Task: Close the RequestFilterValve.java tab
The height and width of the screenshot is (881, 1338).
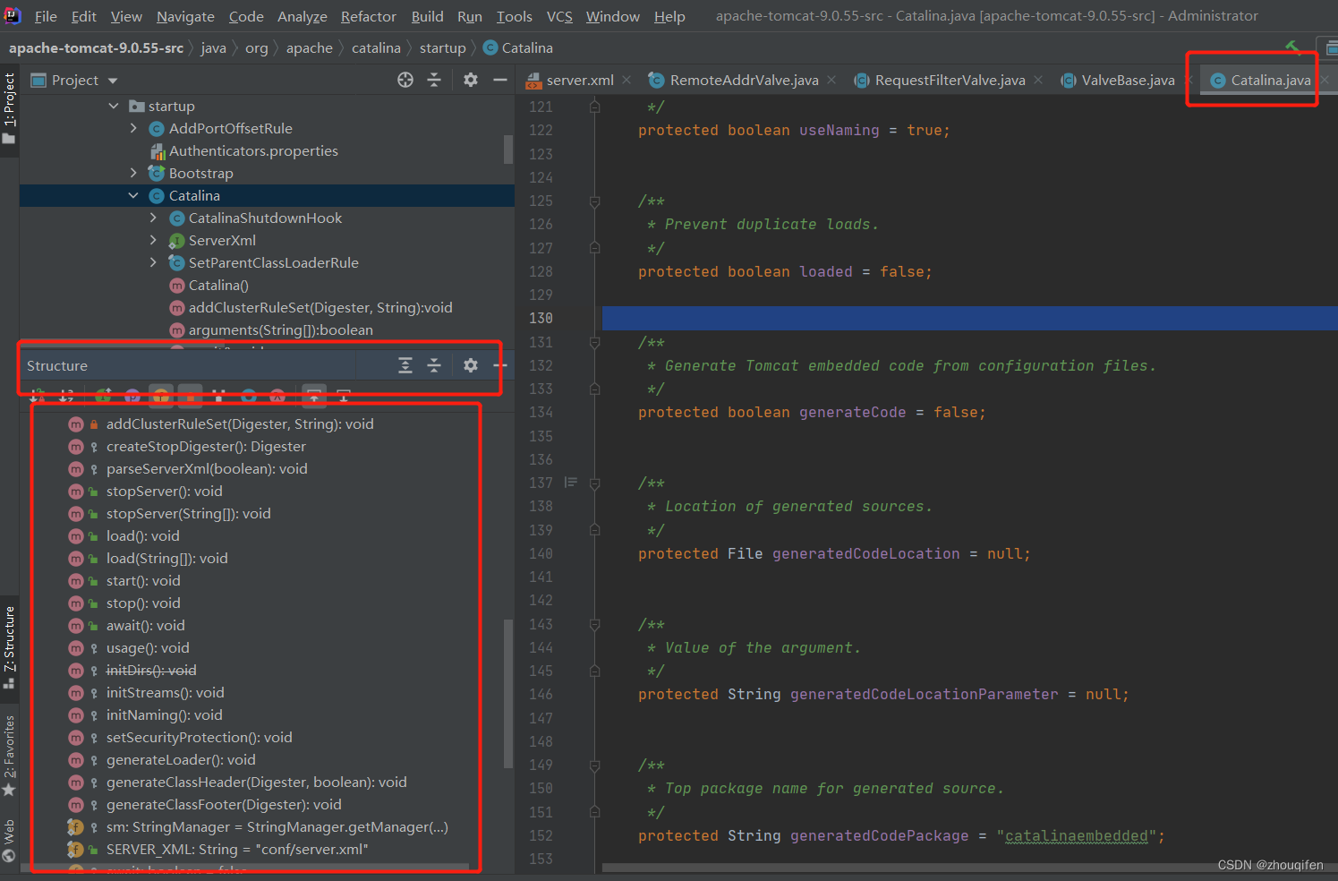Action: pos(1038,80)
